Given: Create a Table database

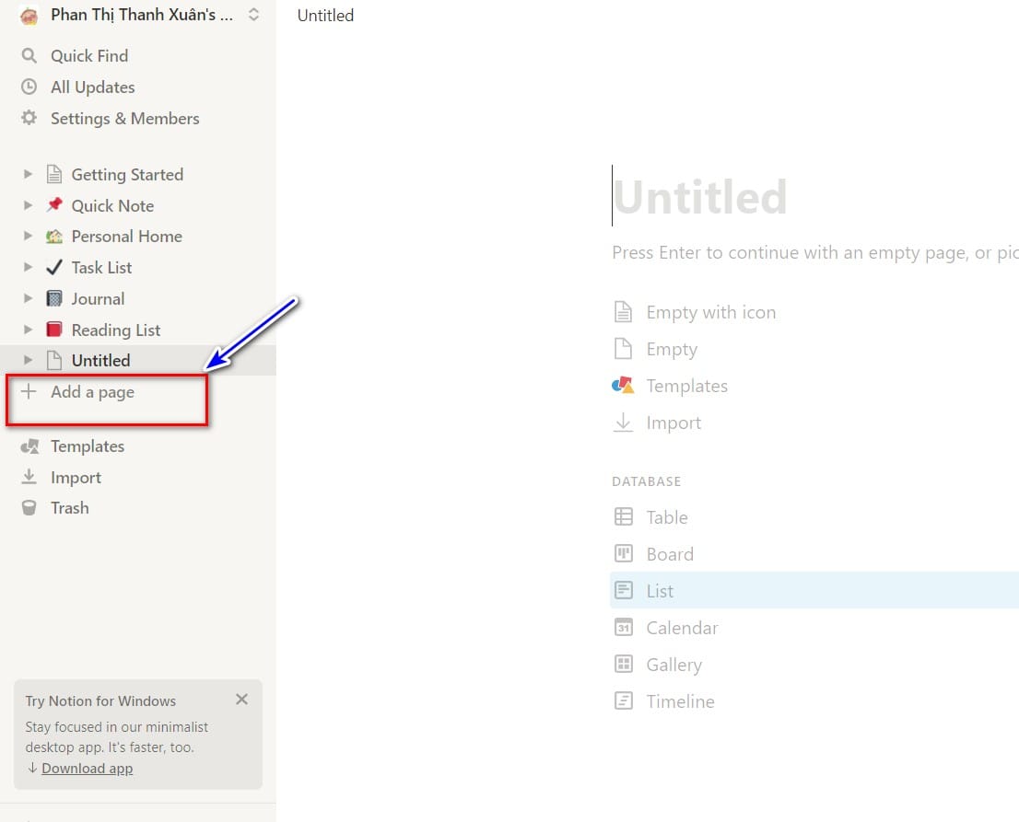Looking at the screenshot, I should tap(667, 517).
